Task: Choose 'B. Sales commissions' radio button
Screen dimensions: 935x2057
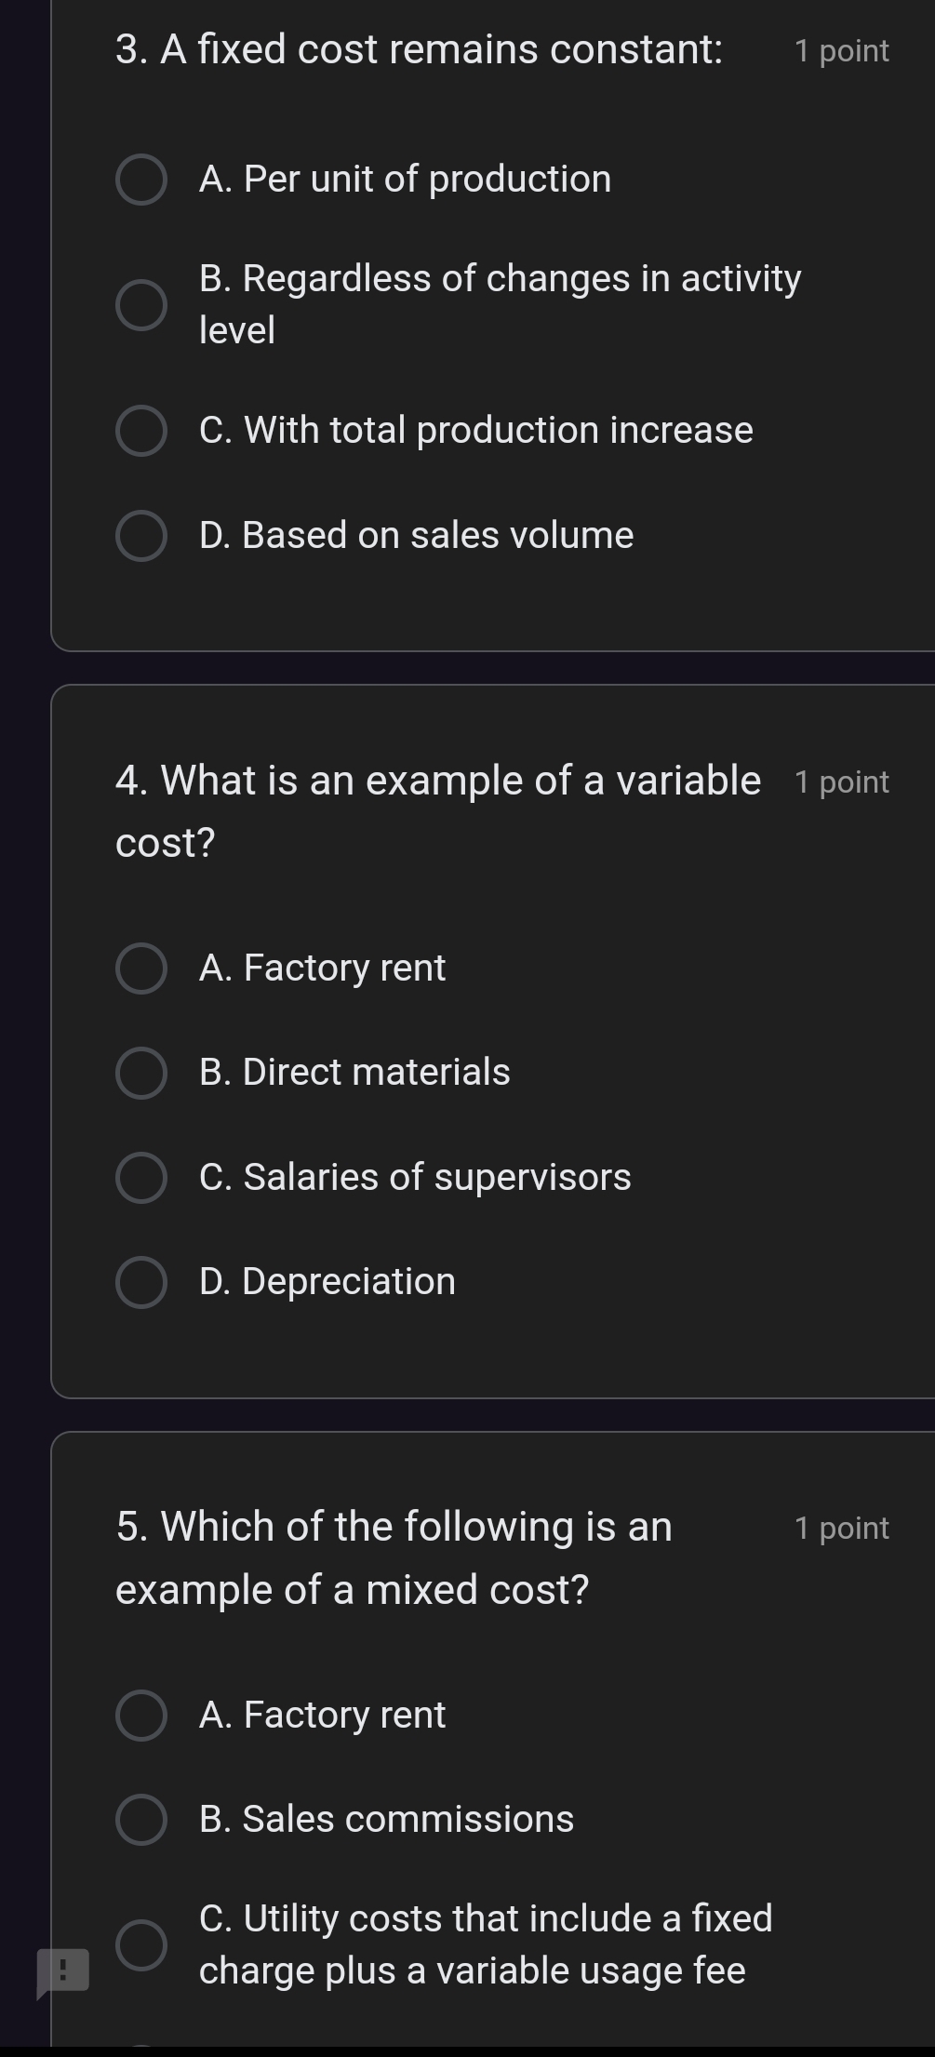Action: pyautogui.click(x=141, y=1820)
